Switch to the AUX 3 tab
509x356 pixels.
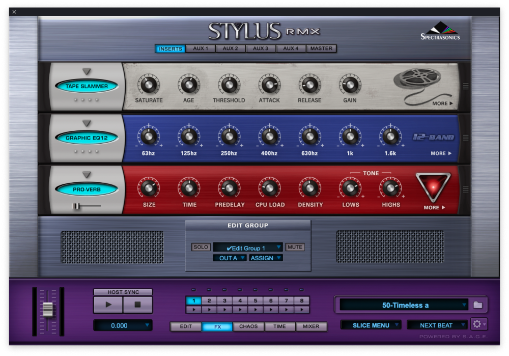point(260,48)
